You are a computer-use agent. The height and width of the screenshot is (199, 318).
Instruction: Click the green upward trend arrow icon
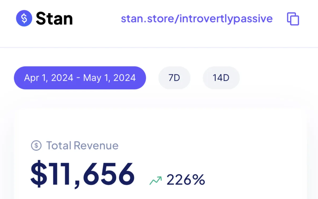tap(156, 181)
